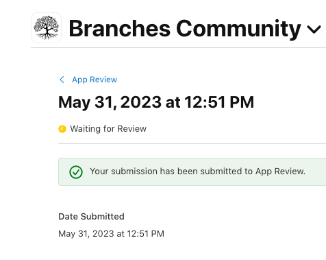
Task: Click the yellow clock status icon
Action: [62, 129]
